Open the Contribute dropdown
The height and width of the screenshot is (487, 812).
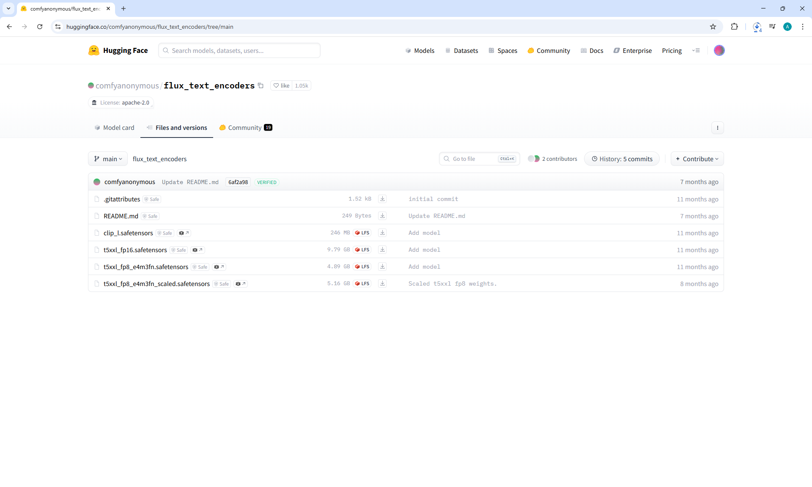point(697,159)
